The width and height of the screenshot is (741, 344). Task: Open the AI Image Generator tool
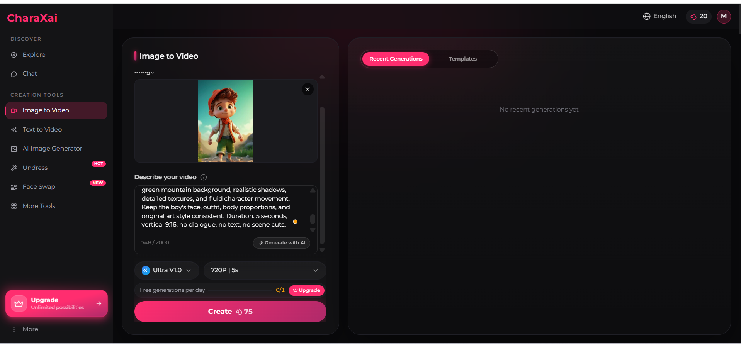[52, 149]
